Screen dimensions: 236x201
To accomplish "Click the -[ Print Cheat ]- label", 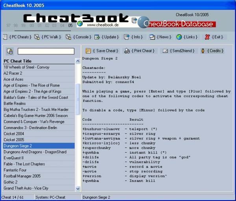I will click(143, 51).
